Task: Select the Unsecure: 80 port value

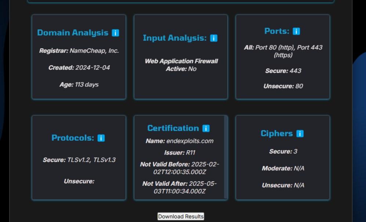Action: click(283, 86)
